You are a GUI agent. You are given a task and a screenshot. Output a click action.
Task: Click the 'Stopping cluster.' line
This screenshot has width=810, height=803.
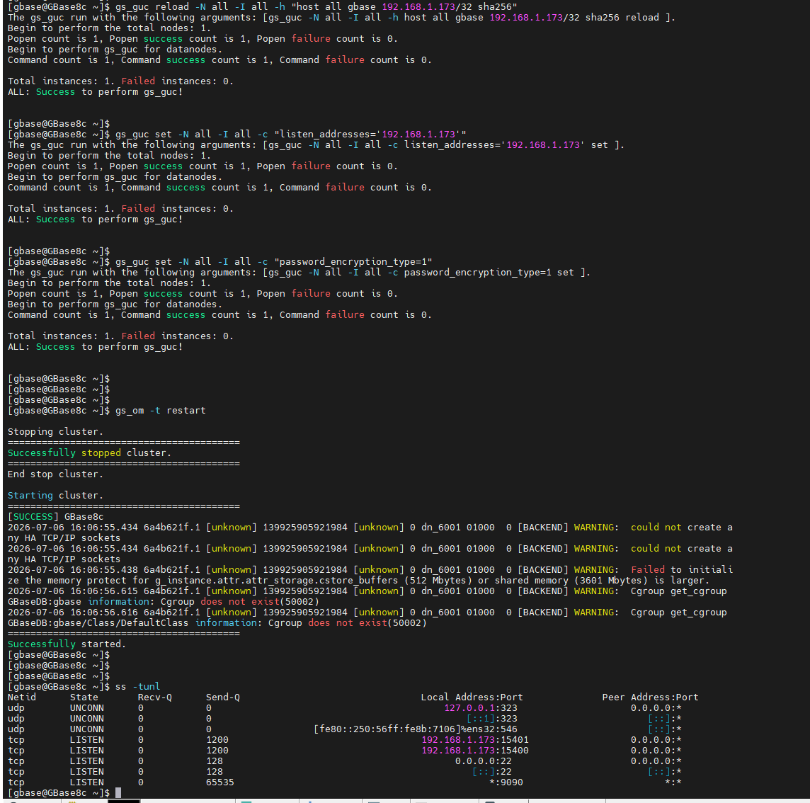(x=55, y=432)
